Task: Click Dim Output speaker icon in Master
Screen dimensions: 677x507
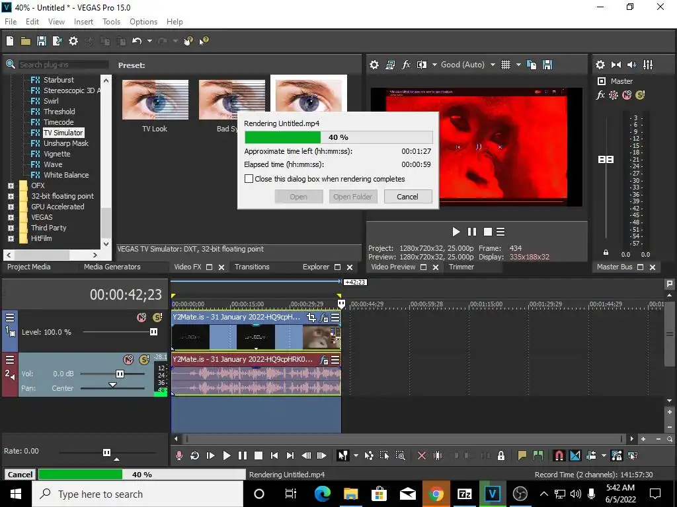Action: coord(631,65)
